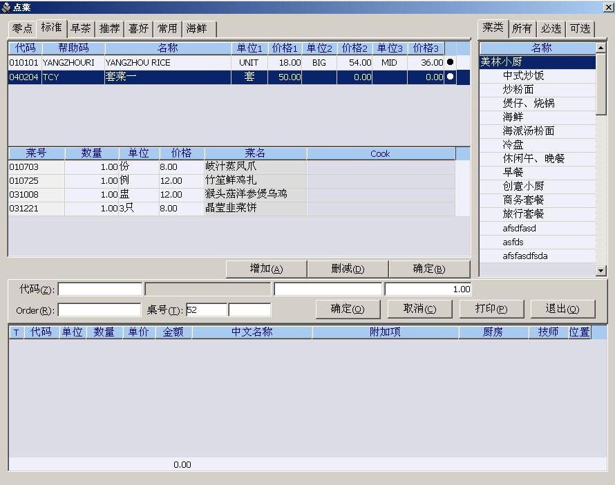Focus the 代码(Z) input field
Viewport: 615px width, 485px height.
(100, 289)
